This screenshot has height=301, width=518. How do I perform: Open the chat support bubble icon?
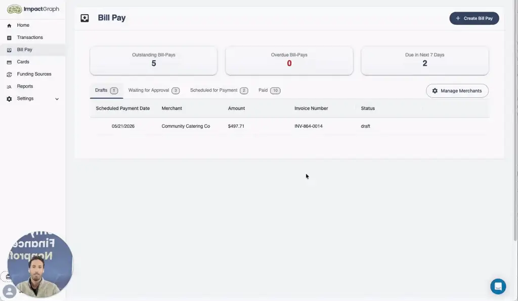coord(498,286)
